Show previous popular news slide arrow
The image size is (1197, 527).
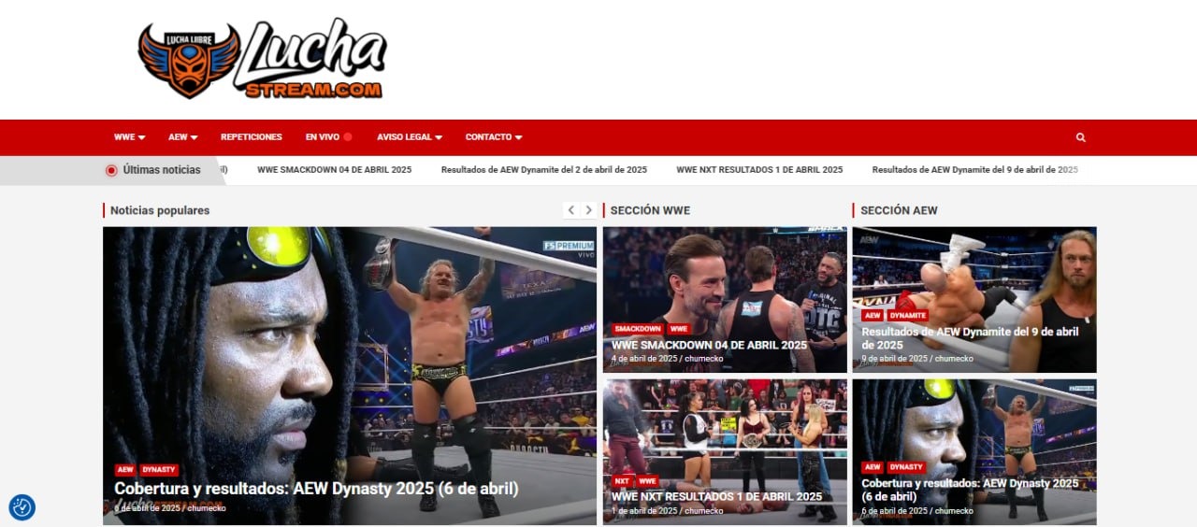pos(571,210)
